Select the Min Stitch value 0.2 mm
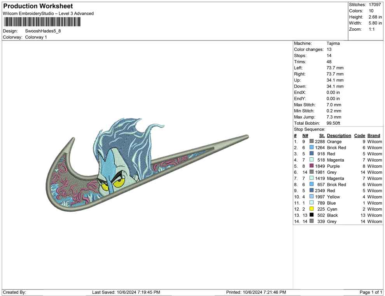This screenshot has width=385, height=296. [x=334, y=111]
